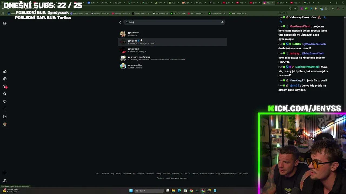Open the ggmorre.netflixx search result

pos(172,66)
